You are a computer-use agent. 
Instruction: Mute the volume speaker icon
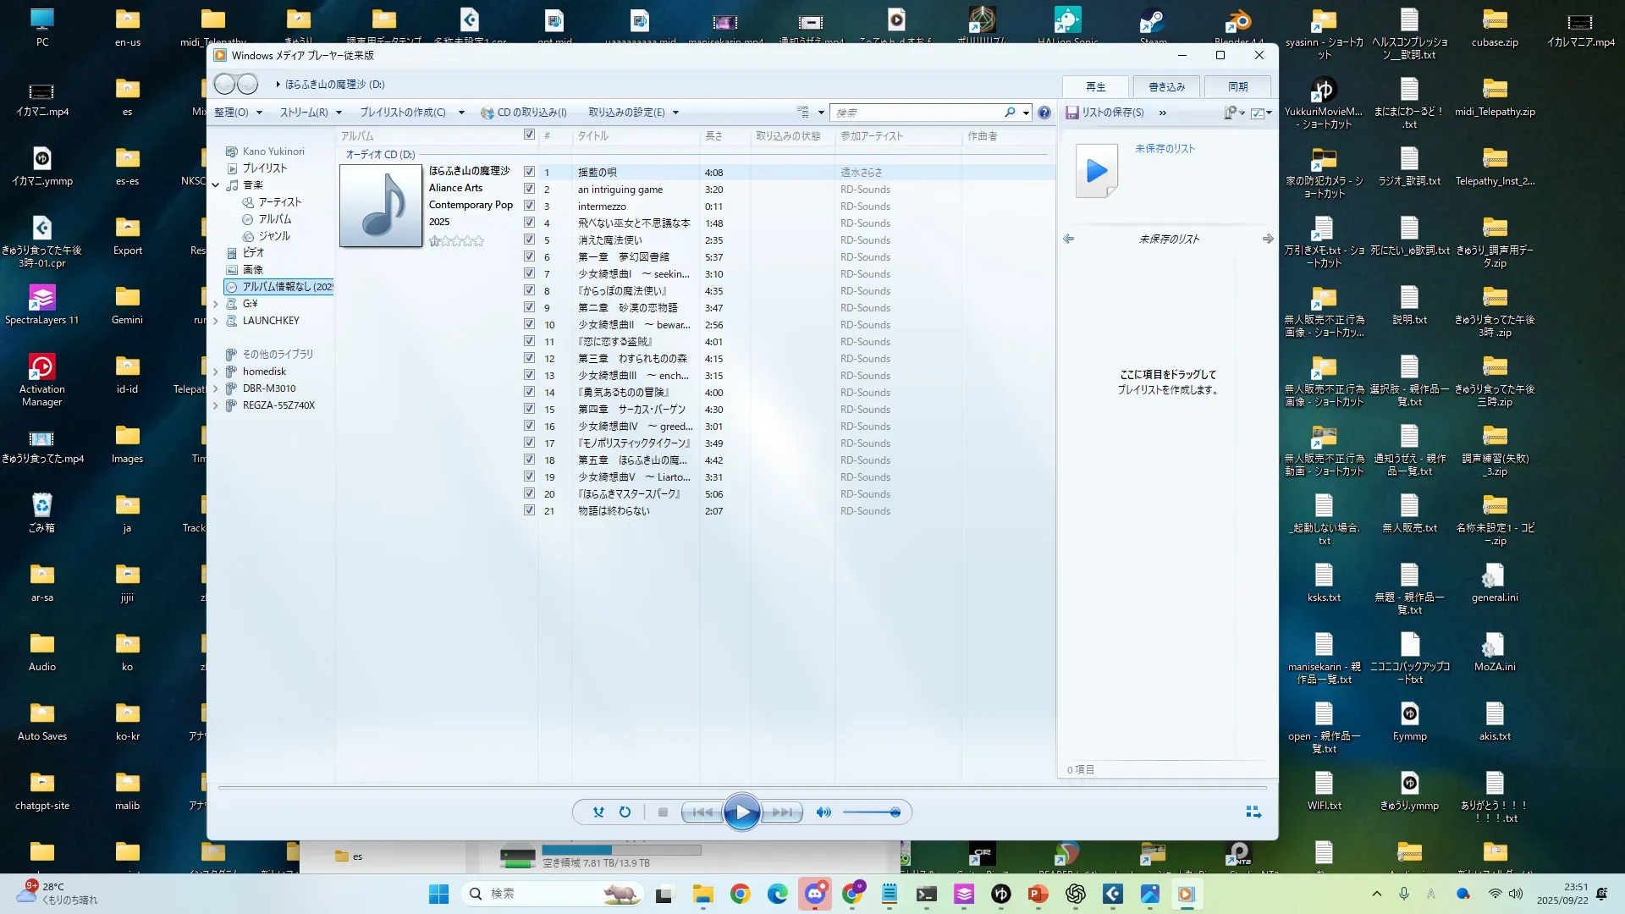tap(823, 812)
